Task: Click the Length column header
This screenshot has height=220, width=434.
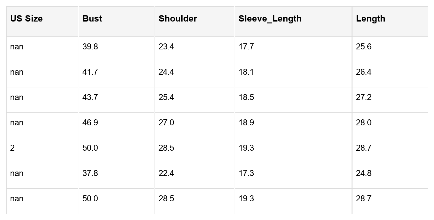Action: click(370, 19)
